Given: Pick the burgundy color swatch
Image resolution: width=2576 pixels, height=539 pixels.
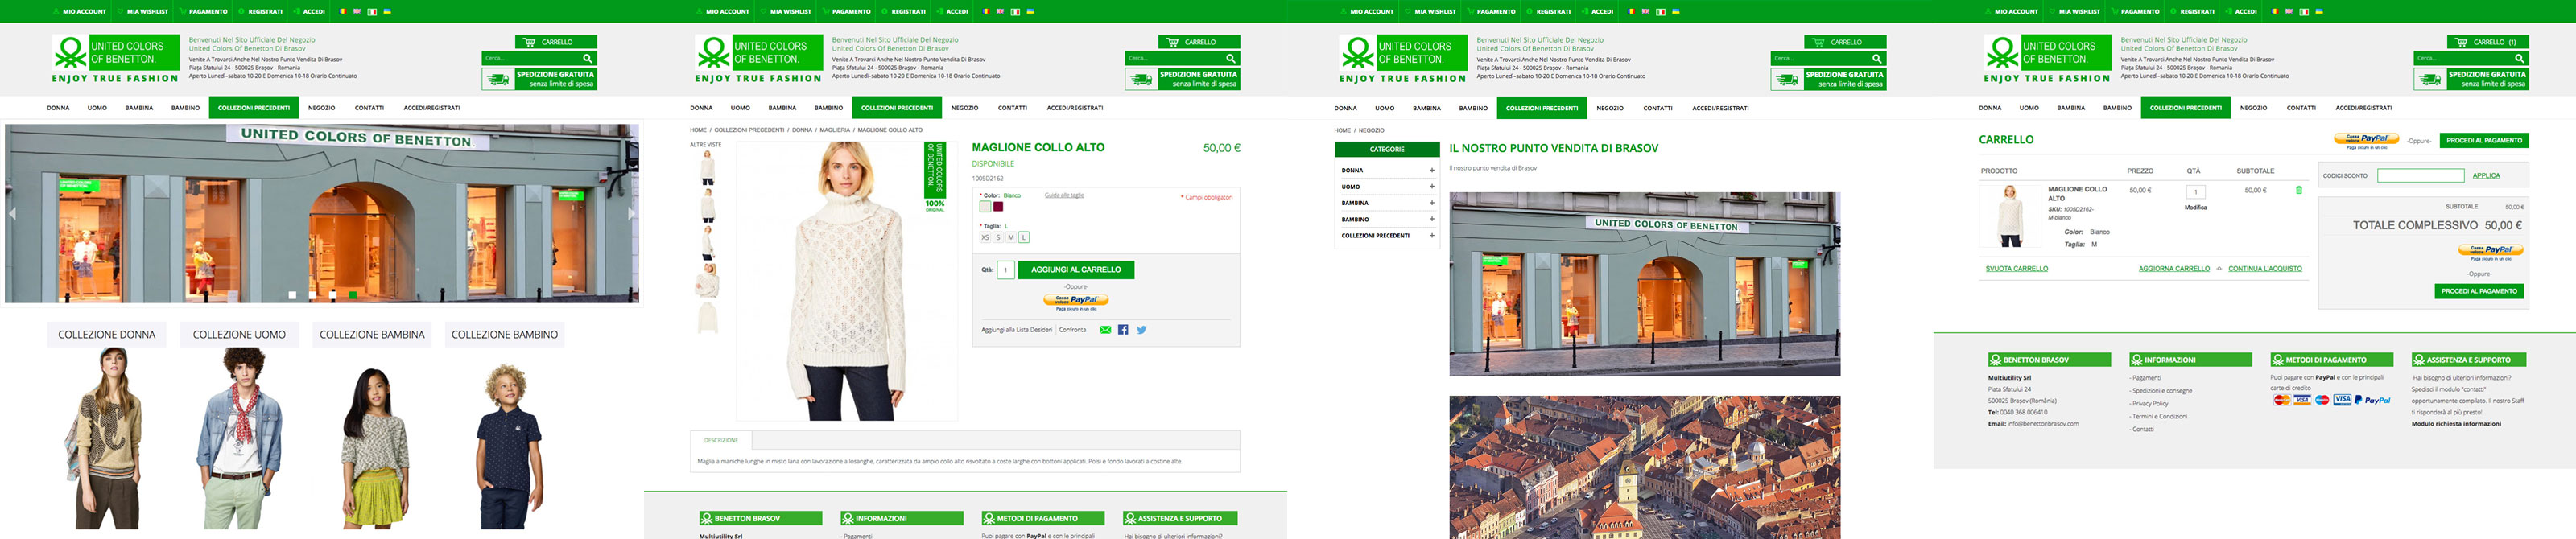Looking at the screenshot, I should click(x=998, y=207).
